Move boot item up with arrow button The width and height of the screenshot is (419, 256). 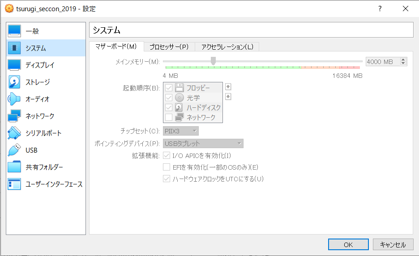coord(228,87)
